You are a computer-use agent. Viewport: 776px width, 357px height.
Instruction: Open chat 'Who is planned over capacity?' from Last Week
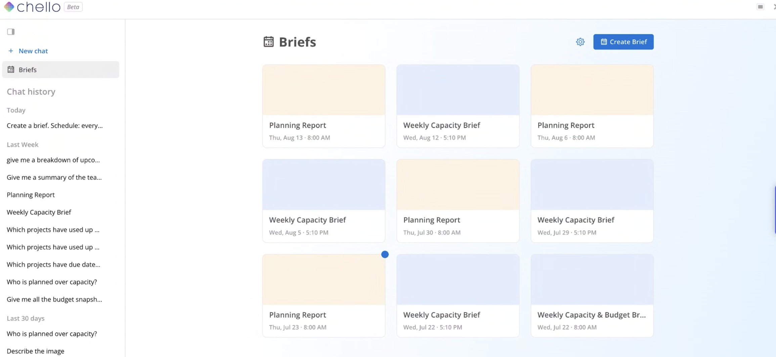click(52, 282)
